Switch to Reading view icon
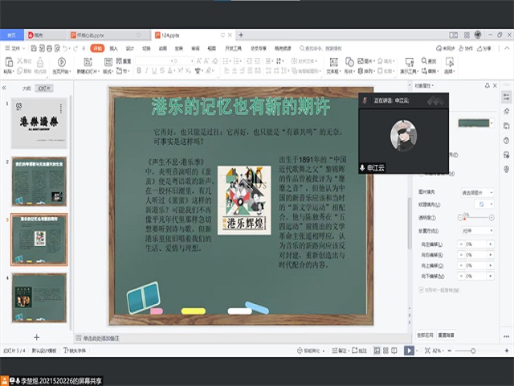The height and width of the screenshot is (386, 514). point(394,351)
